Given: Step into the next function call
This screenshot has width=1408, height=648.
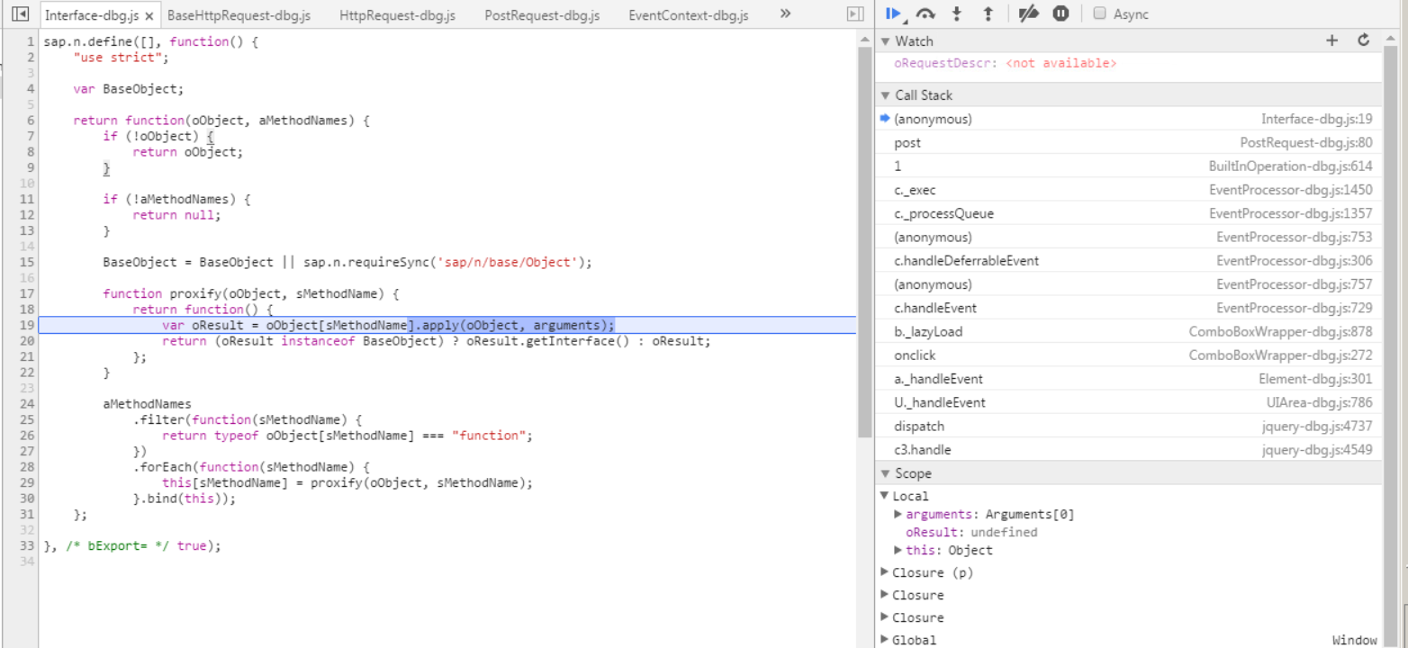Looking at the screenshot, I should [x=957, y=13].
